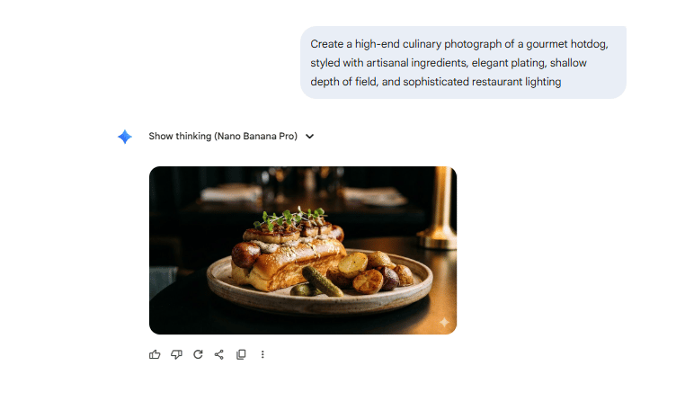Like the response with thumbs up icon
The height and width of the screenshot is (401, 685).
click(x=155, y=354)
